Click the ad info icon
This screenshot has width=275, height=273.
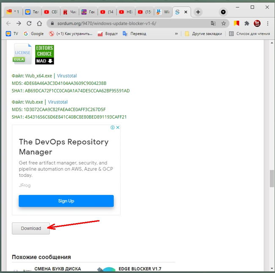(x=113, y=127)
